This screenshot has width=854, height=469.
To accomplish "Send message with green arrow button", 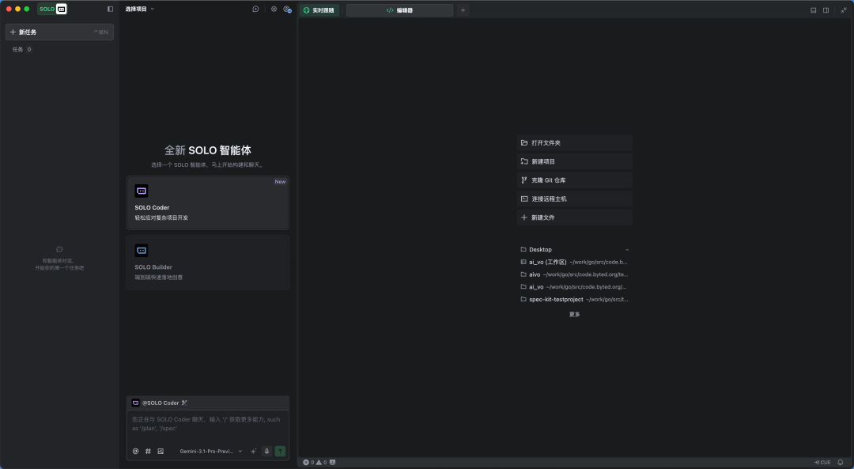I will point(280,451).
